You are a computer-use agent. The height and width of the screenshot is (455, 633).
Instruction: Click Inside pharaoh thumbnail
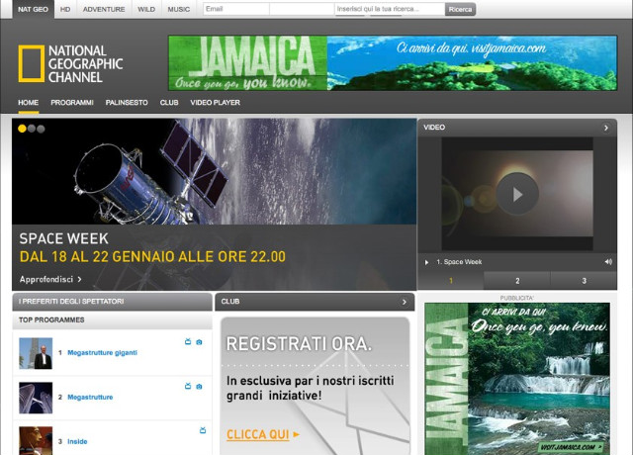tap(36, 440)
